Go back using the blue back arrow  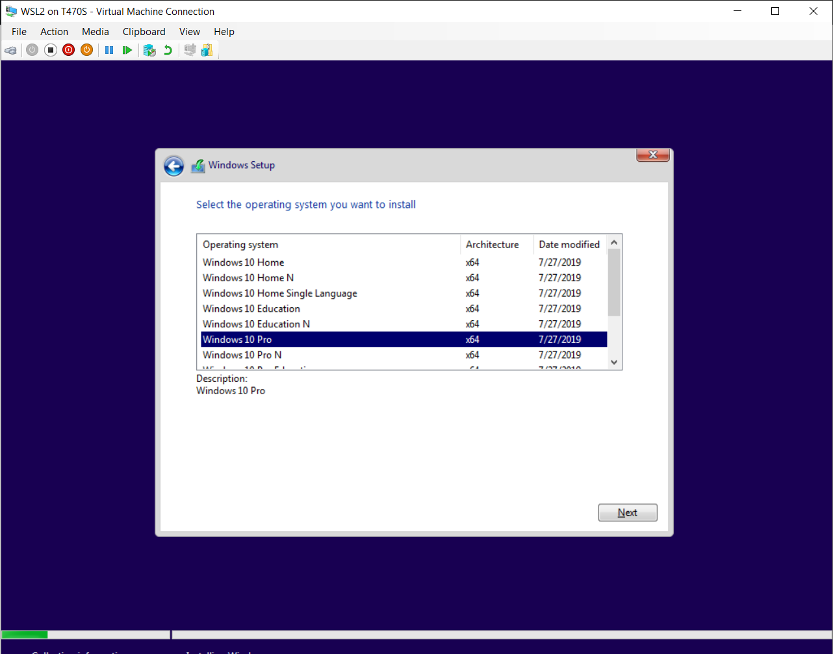[x=173, y=166]
